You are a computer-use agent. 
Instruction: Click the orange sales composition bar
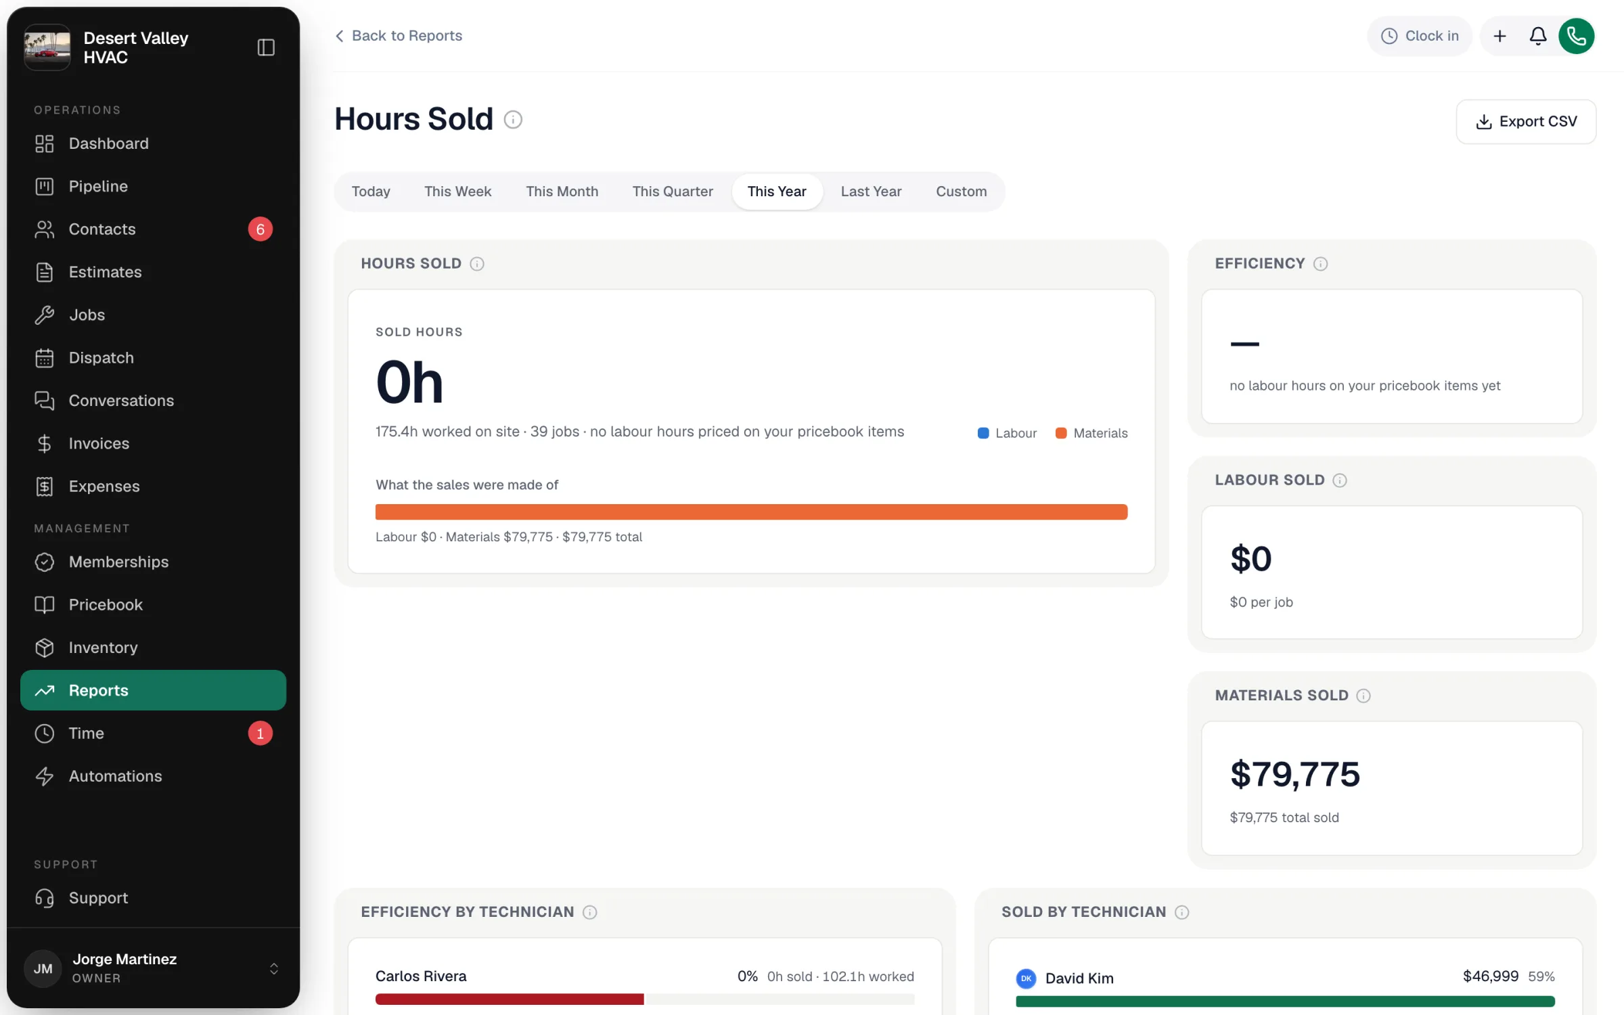point(751,512)
